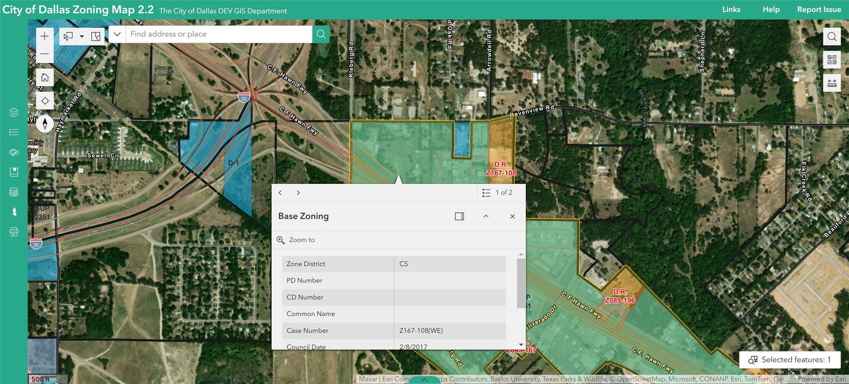
Task: Zoom in with the plus button
Action: tap(45, 36)
